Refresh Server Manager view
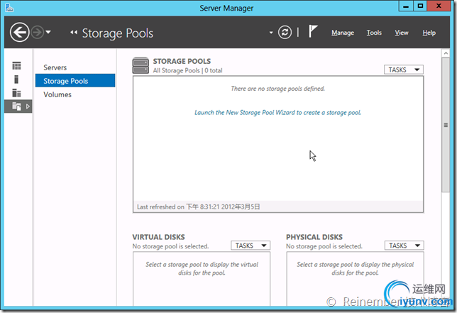The image size is (457, 313). click(x=285, y=33)
